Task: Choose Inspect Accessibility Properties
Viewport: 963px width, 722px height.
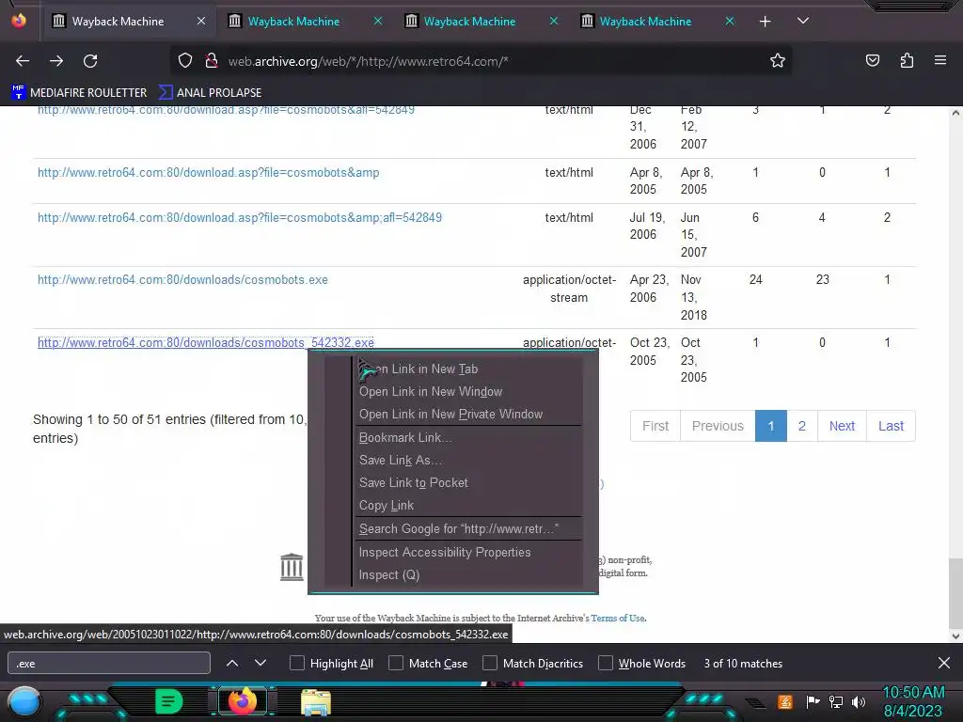Action: 467,553
